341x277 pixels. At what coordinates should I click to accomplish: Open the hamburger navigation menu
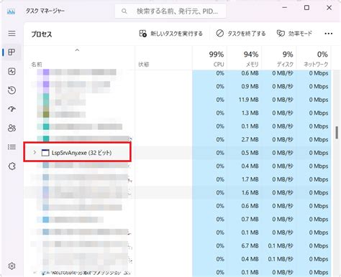pos(12,33)
